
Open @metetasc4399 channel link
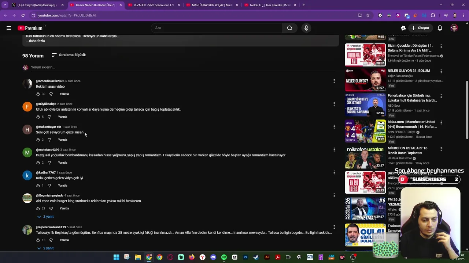tap(48, 150)
